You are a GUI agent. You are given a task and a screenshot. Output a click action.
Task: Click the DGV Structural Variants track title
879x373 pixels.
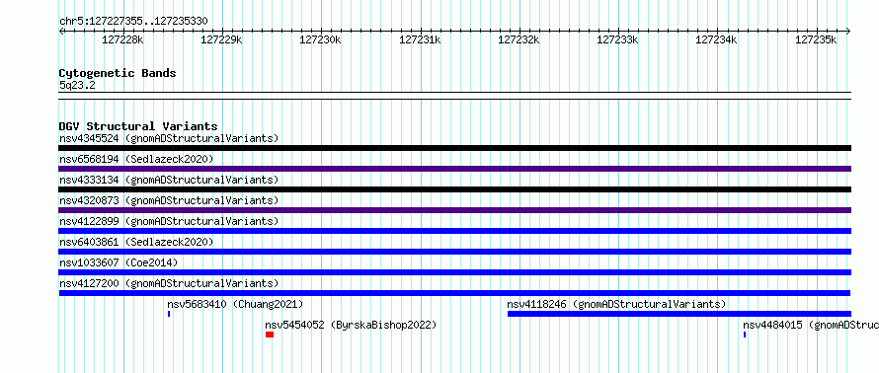pyautogui.click(x=138, y=126)
